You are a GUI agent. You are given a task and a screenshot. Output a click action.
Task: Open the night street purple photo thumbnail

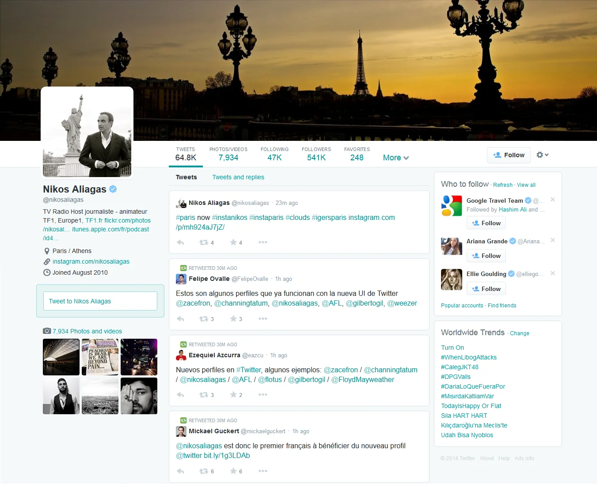pyautogui.click(x=139, y=357)
